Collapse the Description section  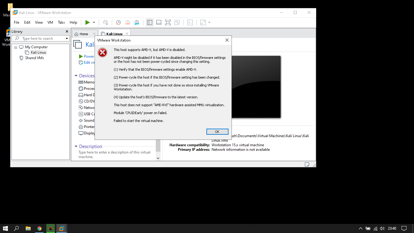76,147
